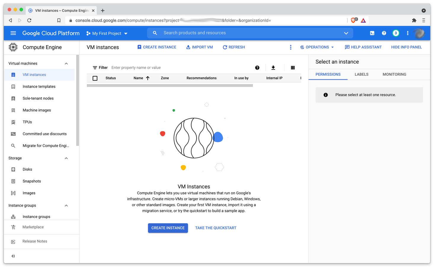Click the user account avatar
434x267 pixels.
click(x=419, y=33)
